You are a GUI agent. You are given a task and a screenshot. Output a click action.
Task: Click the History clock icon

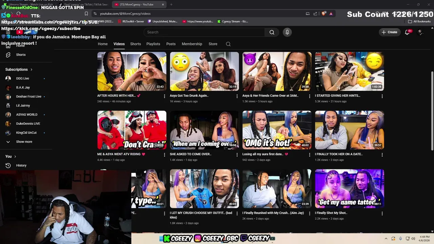pyautogui.click(x=8, y=165)
